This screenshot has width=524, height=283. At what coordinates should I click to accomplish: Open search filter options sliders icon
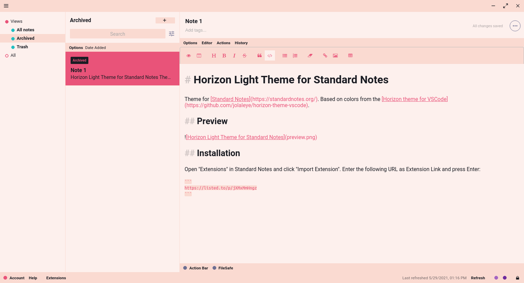pos(172,34)
